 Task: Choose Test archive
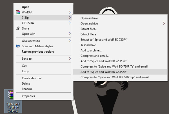coord(120,45)
